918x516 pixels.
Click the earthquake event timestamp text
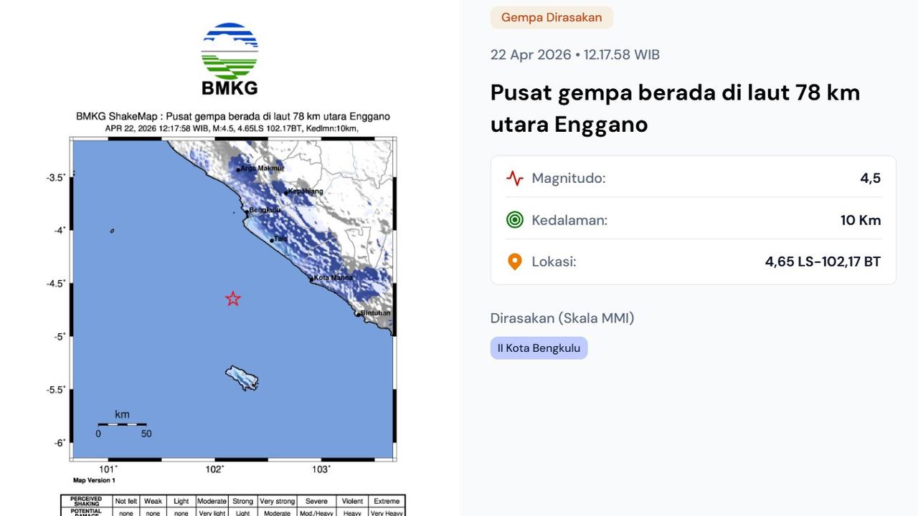coord(574,54)
